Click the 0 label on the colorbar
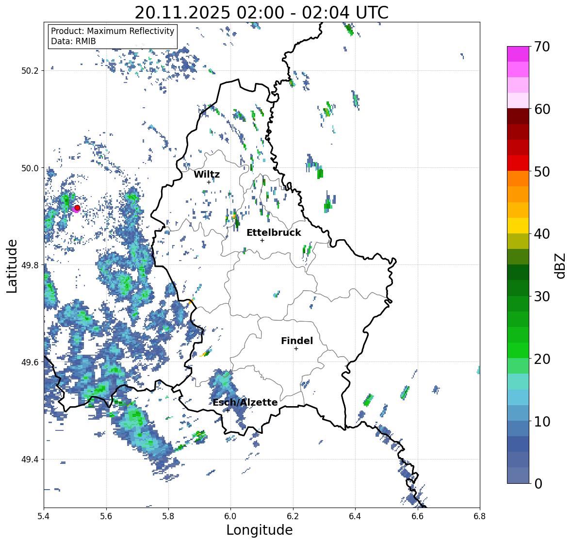The width and height of the screenshot is (572, 542). tap(538, 484)
